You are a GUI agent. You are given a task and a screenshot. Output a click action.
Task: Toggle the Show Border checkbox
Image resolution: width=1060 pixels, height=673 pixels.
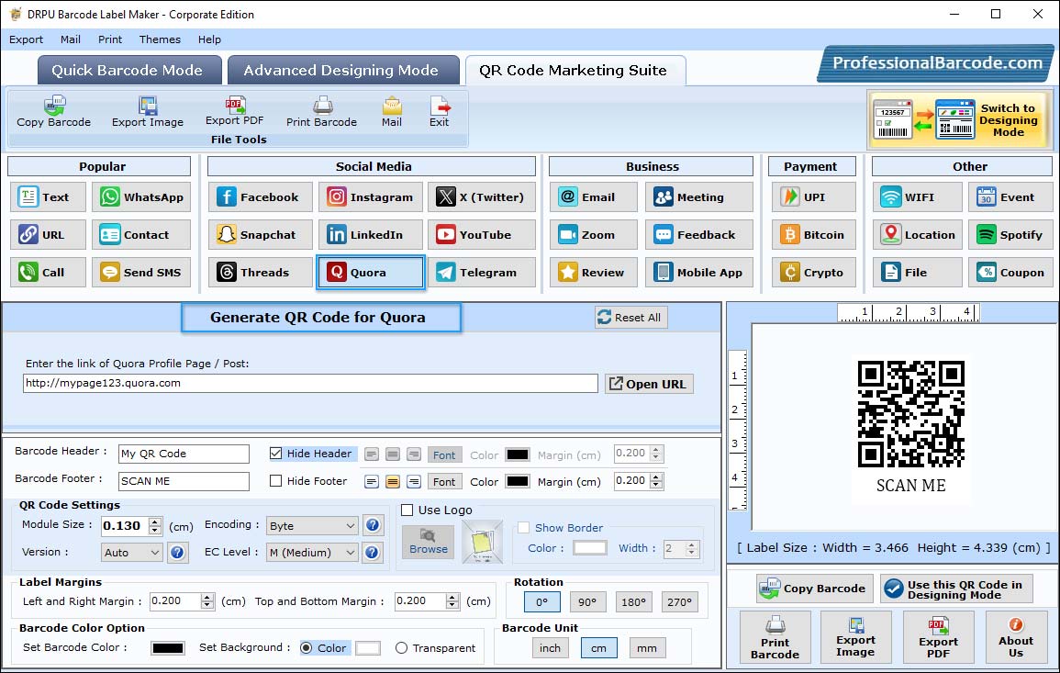pyautogui.click(x=523, y=528)
